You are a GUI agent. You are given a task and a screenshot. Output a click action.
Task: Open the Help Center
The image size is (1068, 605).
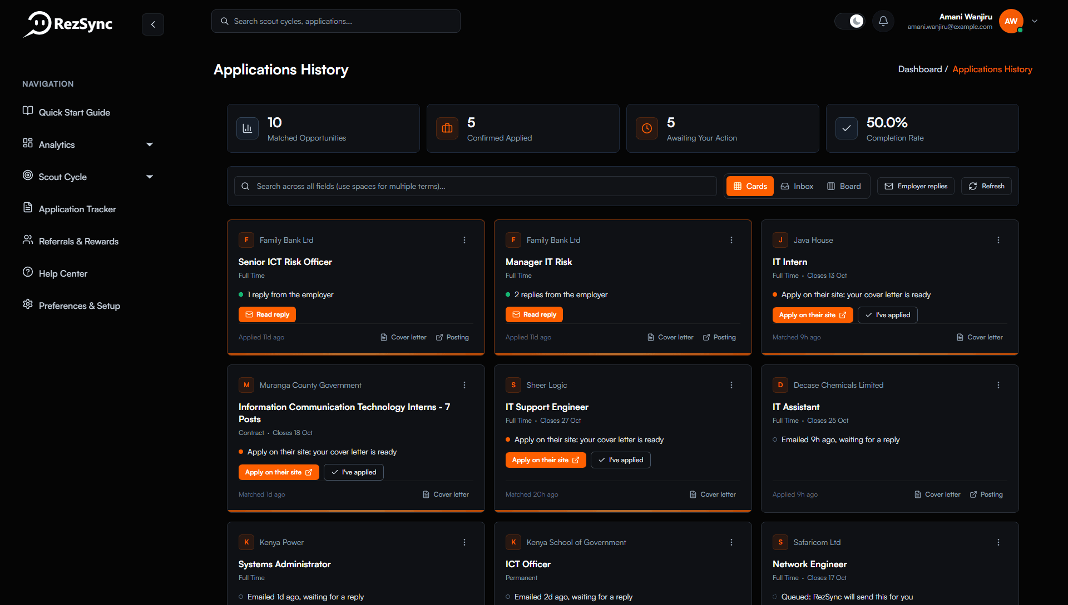click(55, 273)
